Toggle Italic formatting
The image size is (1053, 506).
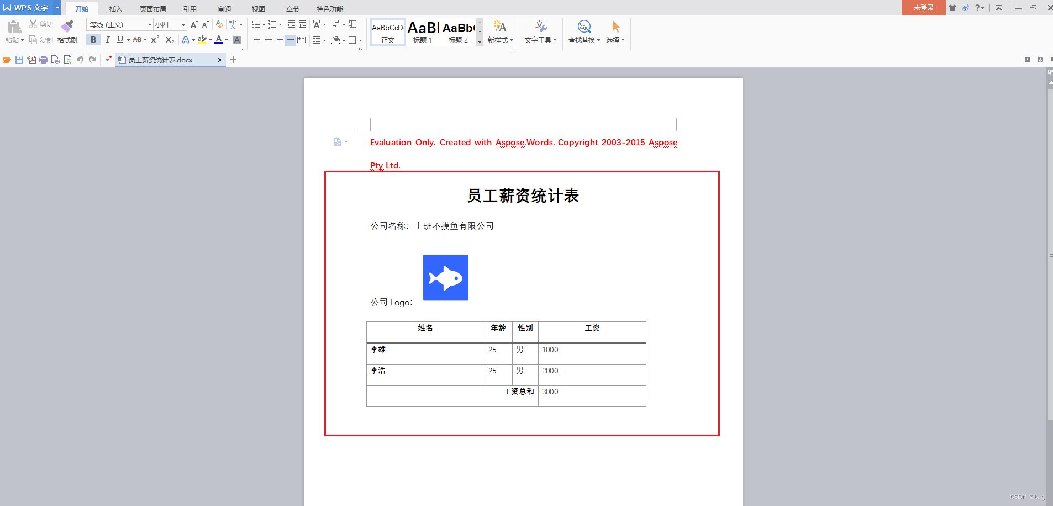pos(107,40)
